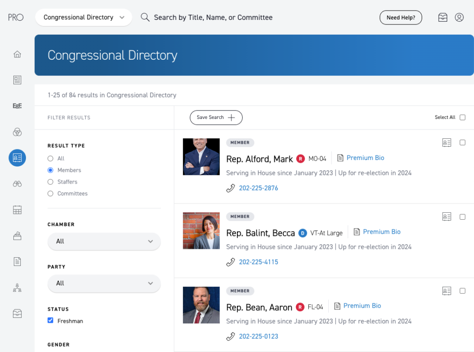The height and width of the screenshot is (352, 474).
Task: Click the Need Help? button
Action: click(x=400, y=17)
